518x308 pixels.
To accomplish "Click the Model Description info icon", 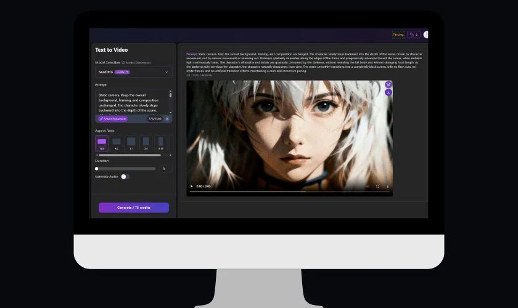I will coord(123,63).
